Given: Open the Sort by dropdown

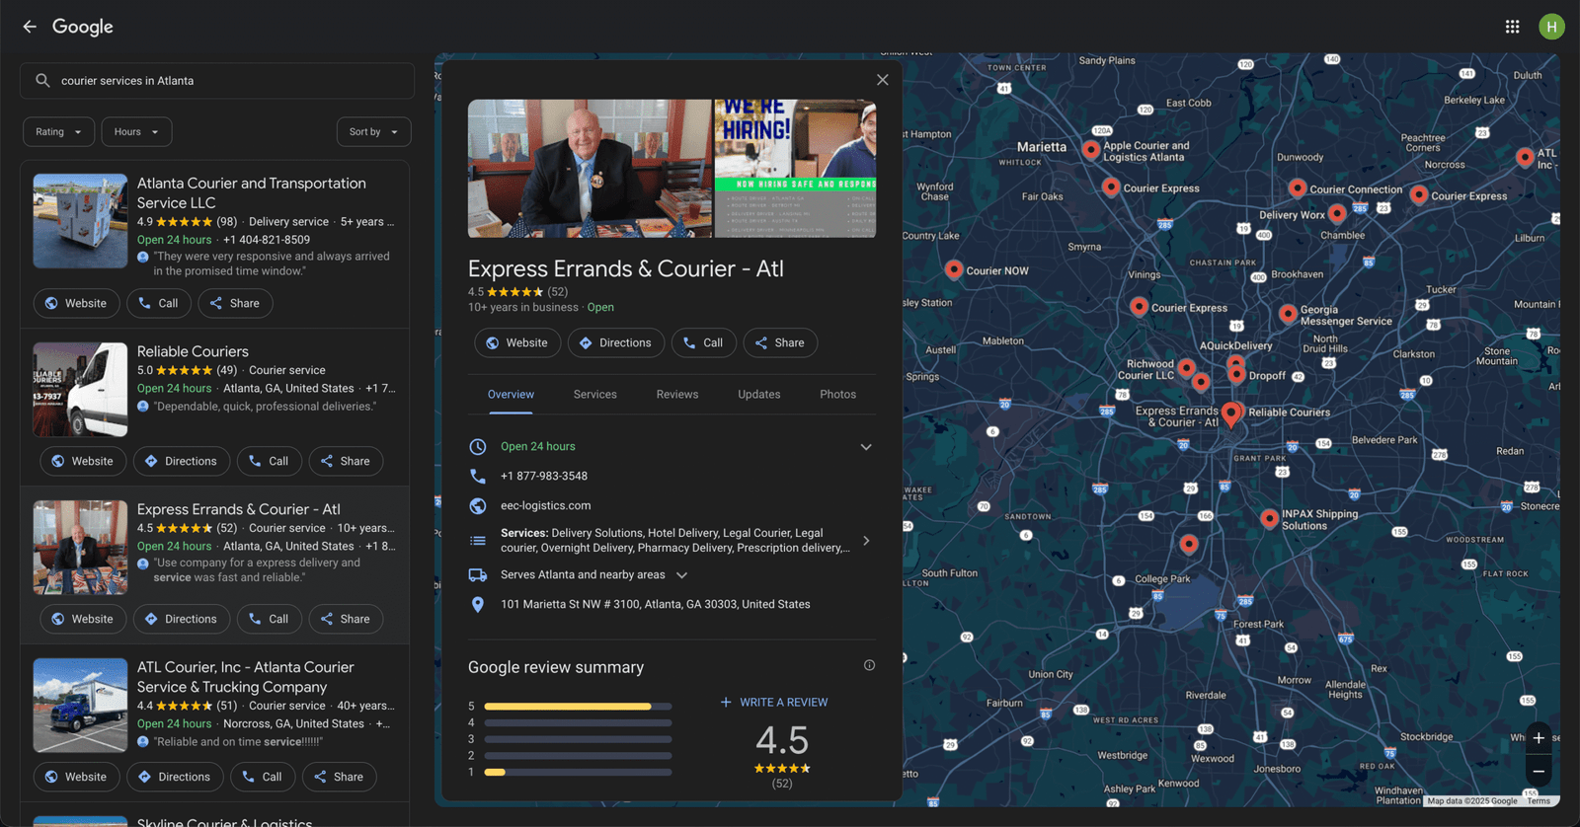Looking at the screenshot, I should click(373, 131).
